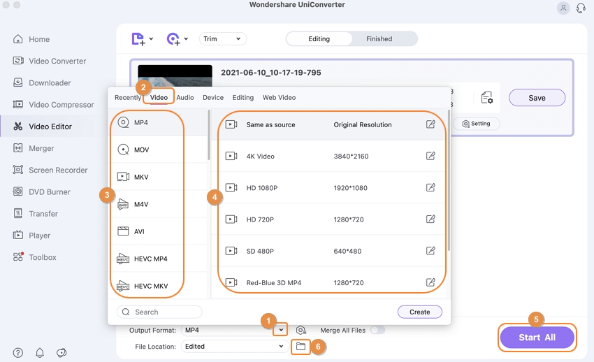Click the headset support icon

point(581,8)
